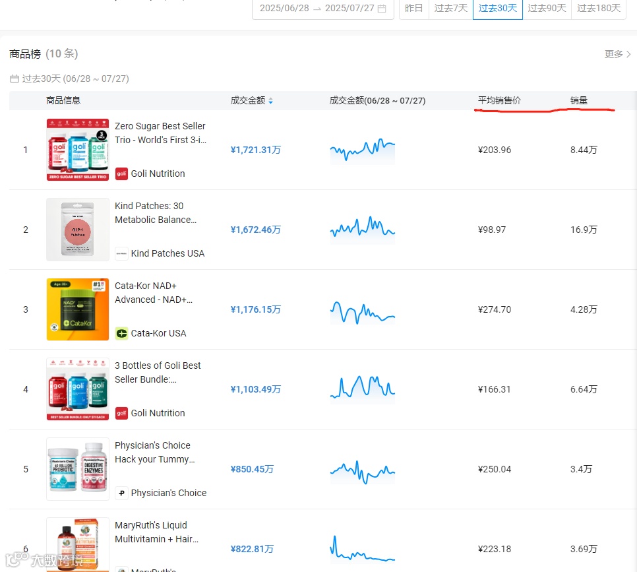The image size is (637, 572).
Task: Click average price ¥98.97
Action: [x=492, y=230]
